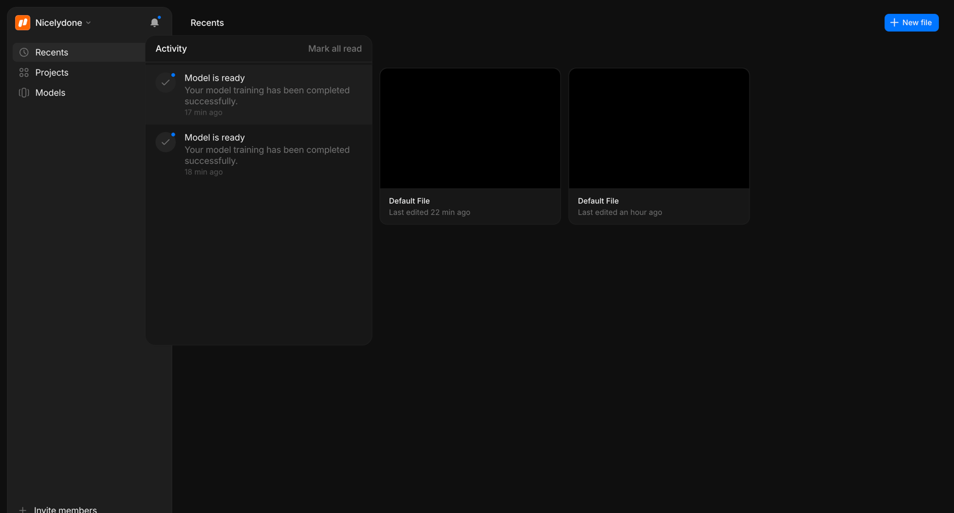The width and height of the screenshot is (954, 513).
Task: Open the Model is ready notification from 18 min ago
Action: click(259, 154)
